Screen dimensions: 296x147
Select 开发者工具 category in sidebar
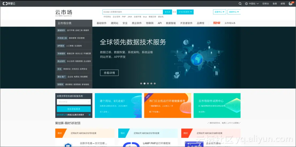(x=62, y=38)
